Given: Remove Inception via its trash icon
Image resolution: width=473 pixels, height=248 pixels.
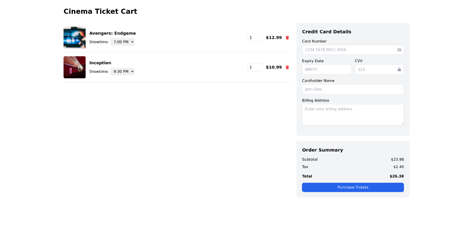Looking at the screenshot, I should tap(287, 67).
